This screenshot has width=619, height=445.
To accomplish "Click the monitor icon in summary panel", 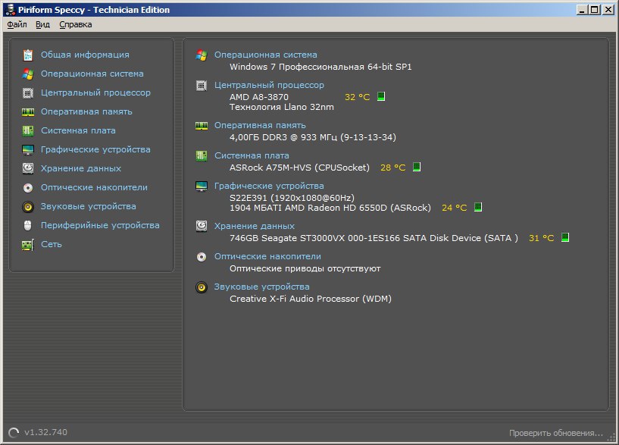I will click(202, 186).
